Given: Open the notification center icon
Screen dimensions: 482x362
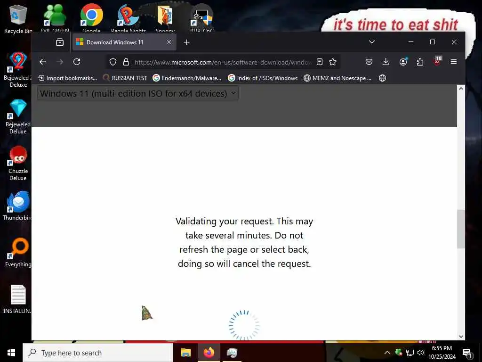Looking at the screenshot, I should 467,353.
